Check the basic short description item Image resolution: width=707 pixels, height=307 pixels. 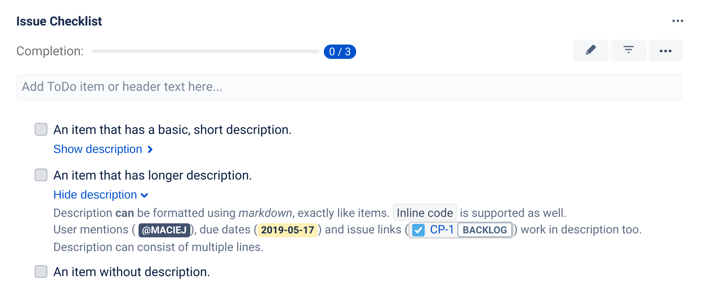point(41,129)
